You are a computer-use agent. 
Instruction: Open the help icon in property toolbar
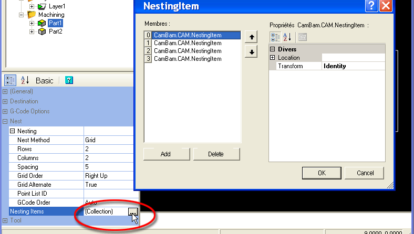click(x=69, y=80)
